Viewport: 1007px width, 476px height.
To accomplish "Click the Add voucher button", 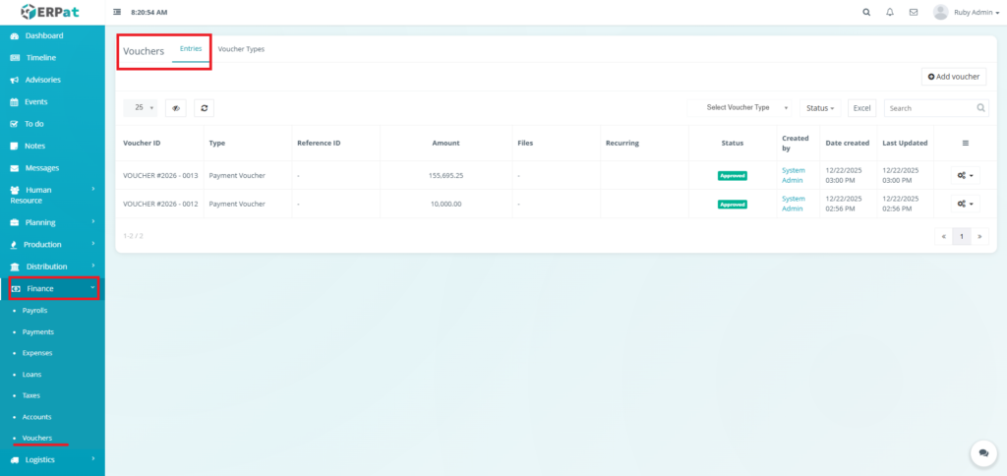I will pyautogui.click(x=954, y=77).
